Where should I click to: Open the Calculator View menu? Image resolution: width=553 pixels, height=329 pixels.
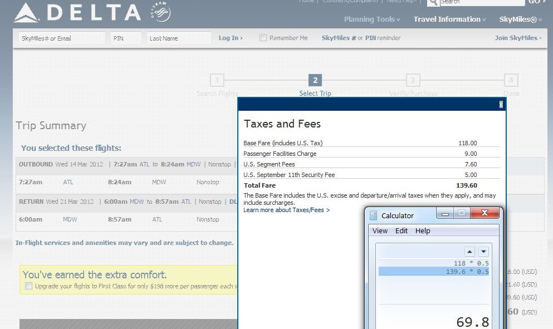[380, 230]
